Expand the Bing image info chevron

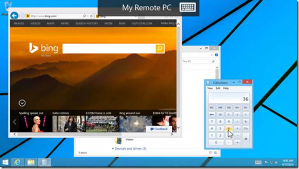pyautogui.click(x=22, y=103)
